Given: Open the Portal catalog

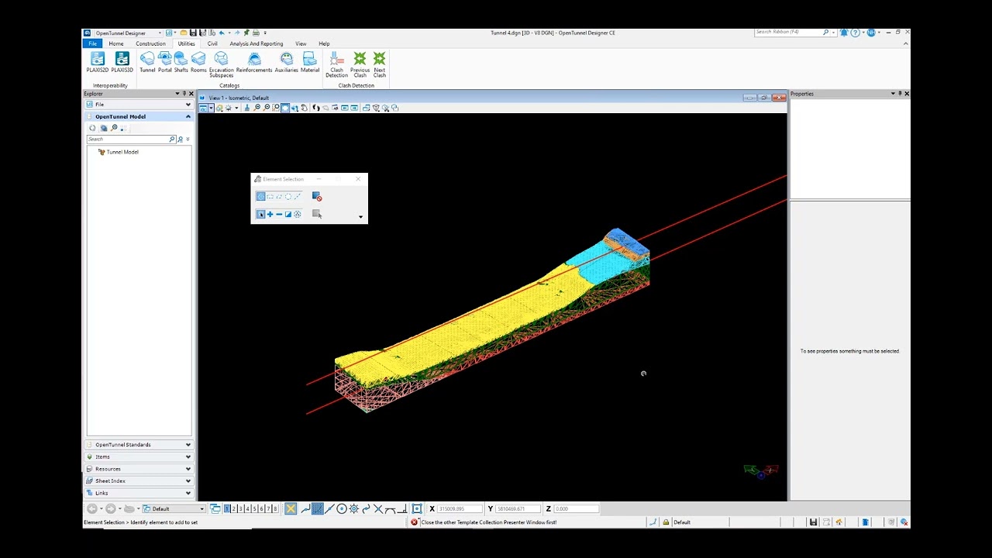Looking at the screenshot, I should click(164, 64).
